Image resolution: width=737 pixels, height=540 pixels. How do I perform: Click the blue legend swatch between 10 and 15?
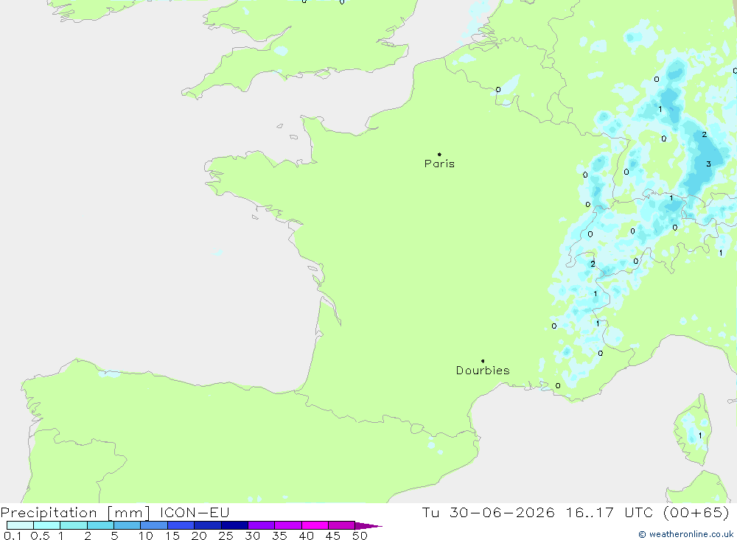(154, 525)
